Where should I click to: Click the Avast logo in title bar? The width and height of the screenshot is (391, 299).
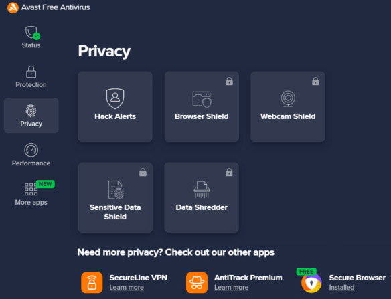click(x=13, y=8)
